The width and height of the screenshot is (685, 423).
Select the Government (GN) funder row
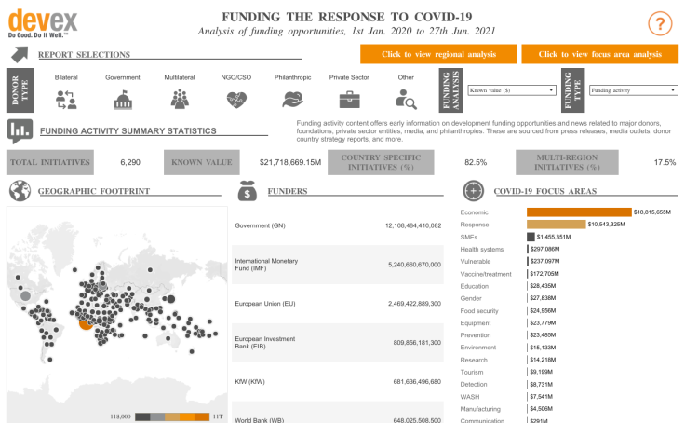[338, 225]
